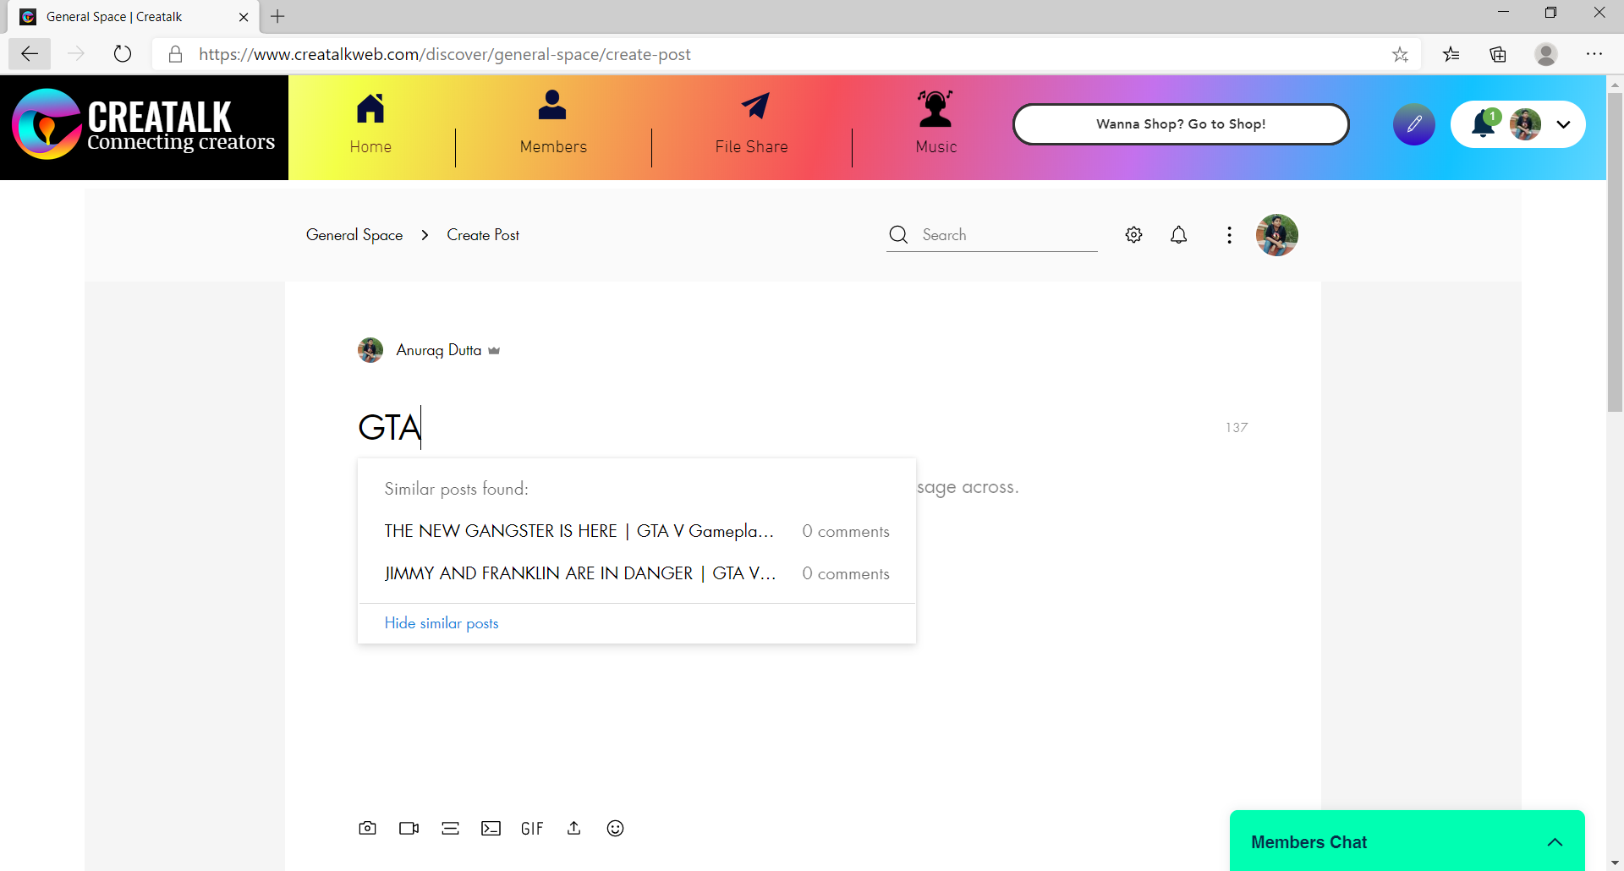Image resolution: width=1624 pixels, height=871 pixels.
Task: Click the '0 comments' of JIMMY AND FRANKLIN post
Action: click(846, 574)
